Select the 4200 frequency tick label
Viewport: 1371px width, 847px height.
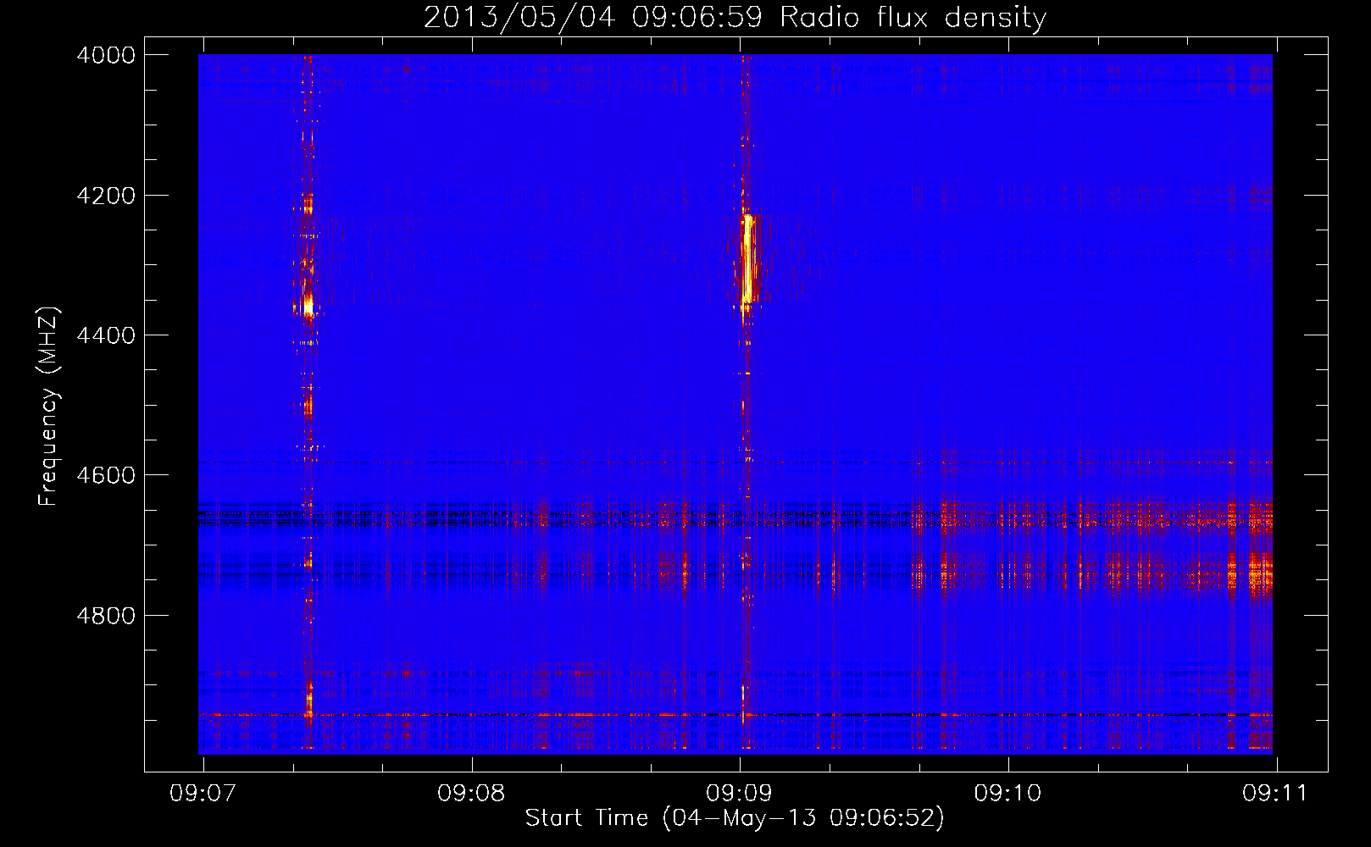pos(106,196)
